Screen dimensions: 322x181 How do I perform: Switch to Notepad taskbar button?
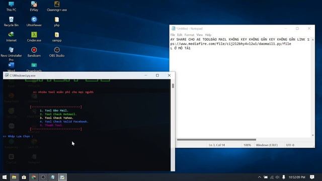(53, 177)
